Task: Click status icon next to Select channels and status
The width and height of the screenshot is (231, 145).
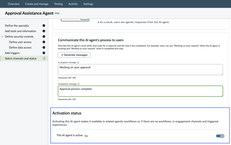Action: click(x=44, y=58)
